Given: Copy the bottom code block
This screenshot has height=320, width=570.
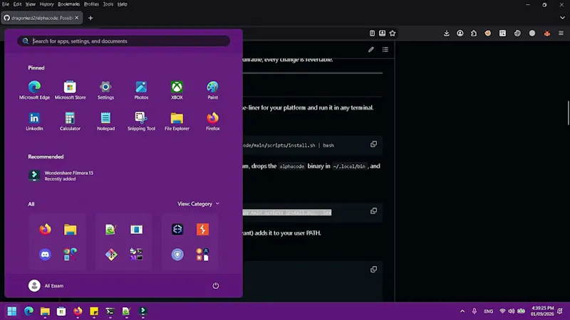Looking at the screenshot, I should point(373,270).
